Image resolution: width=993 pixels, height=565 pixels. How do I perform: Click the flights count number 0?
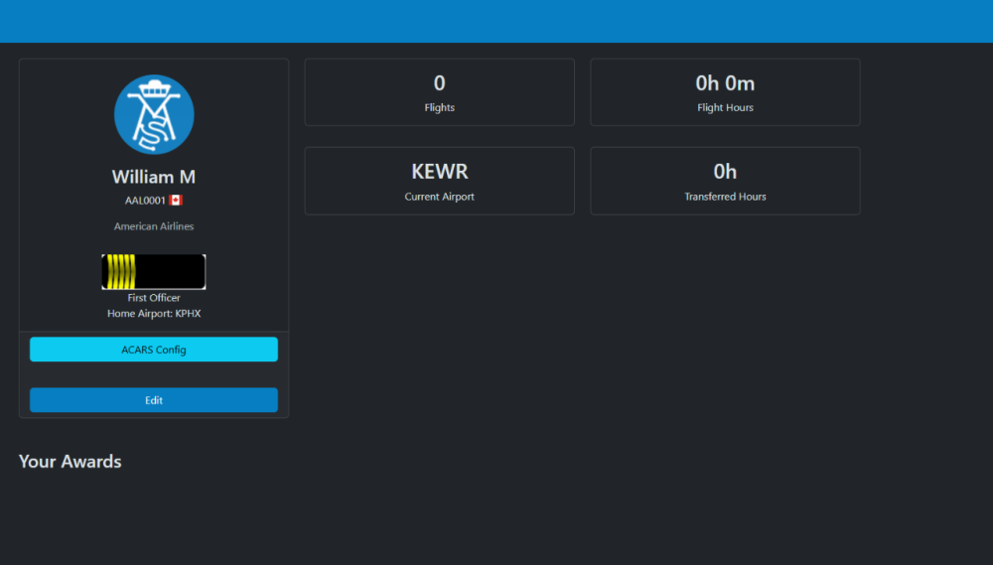click(439, 83)
